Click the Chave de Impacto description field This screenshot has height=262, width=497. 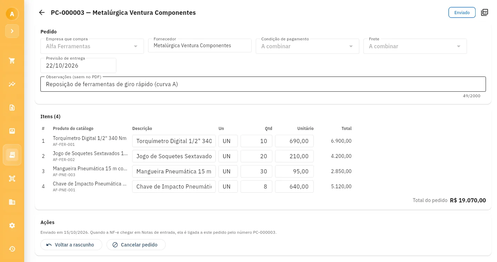click(x=174, y=187)
